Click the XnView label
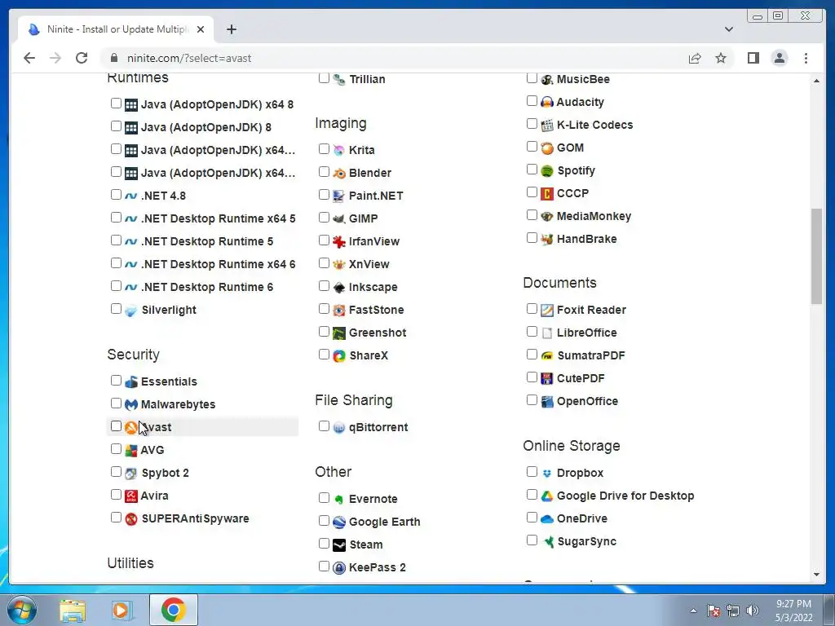The image size is (835, 626). coord(369,265)
